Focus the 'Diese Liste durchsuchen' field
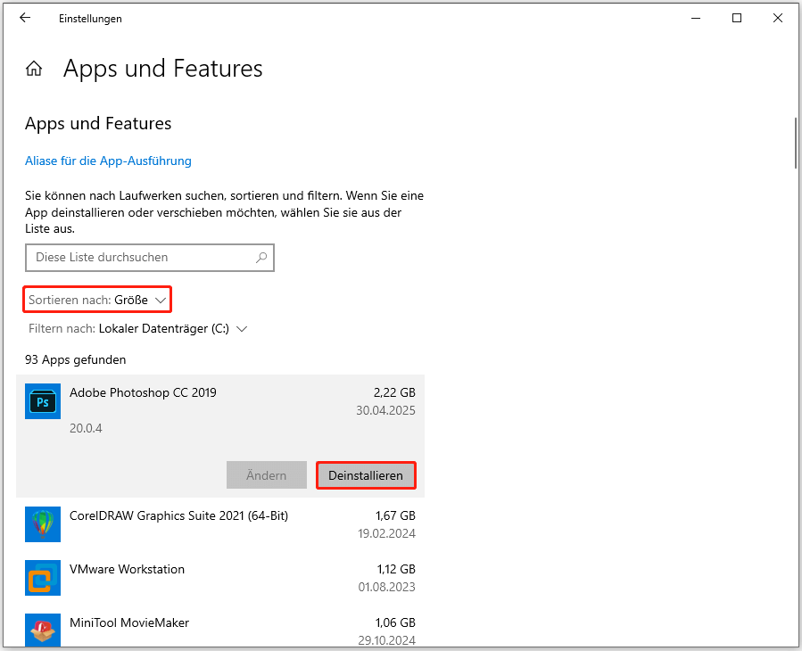 (150, 257)
